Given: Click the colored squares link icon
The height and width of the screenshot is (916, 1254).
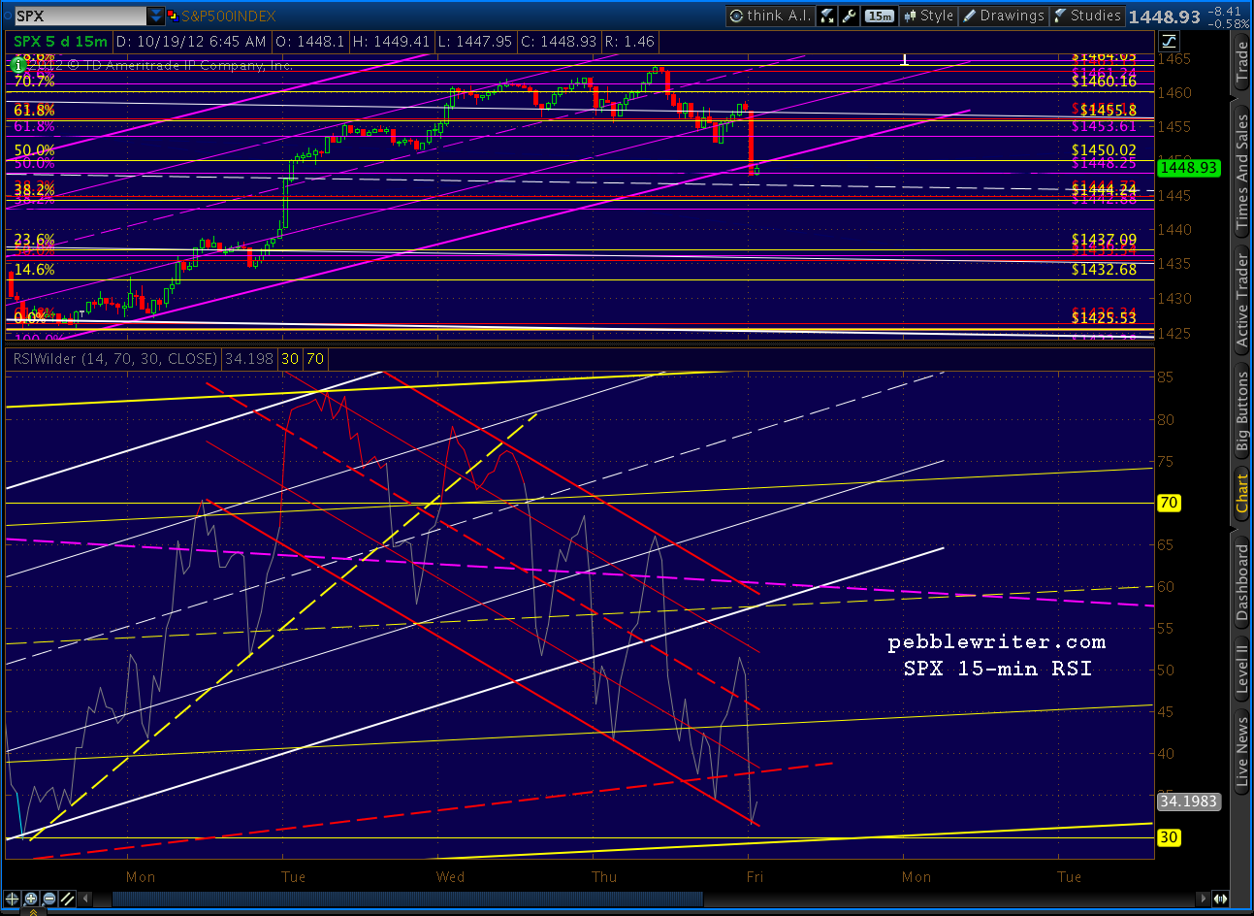Looking at the screenshot, I should 173,16.
